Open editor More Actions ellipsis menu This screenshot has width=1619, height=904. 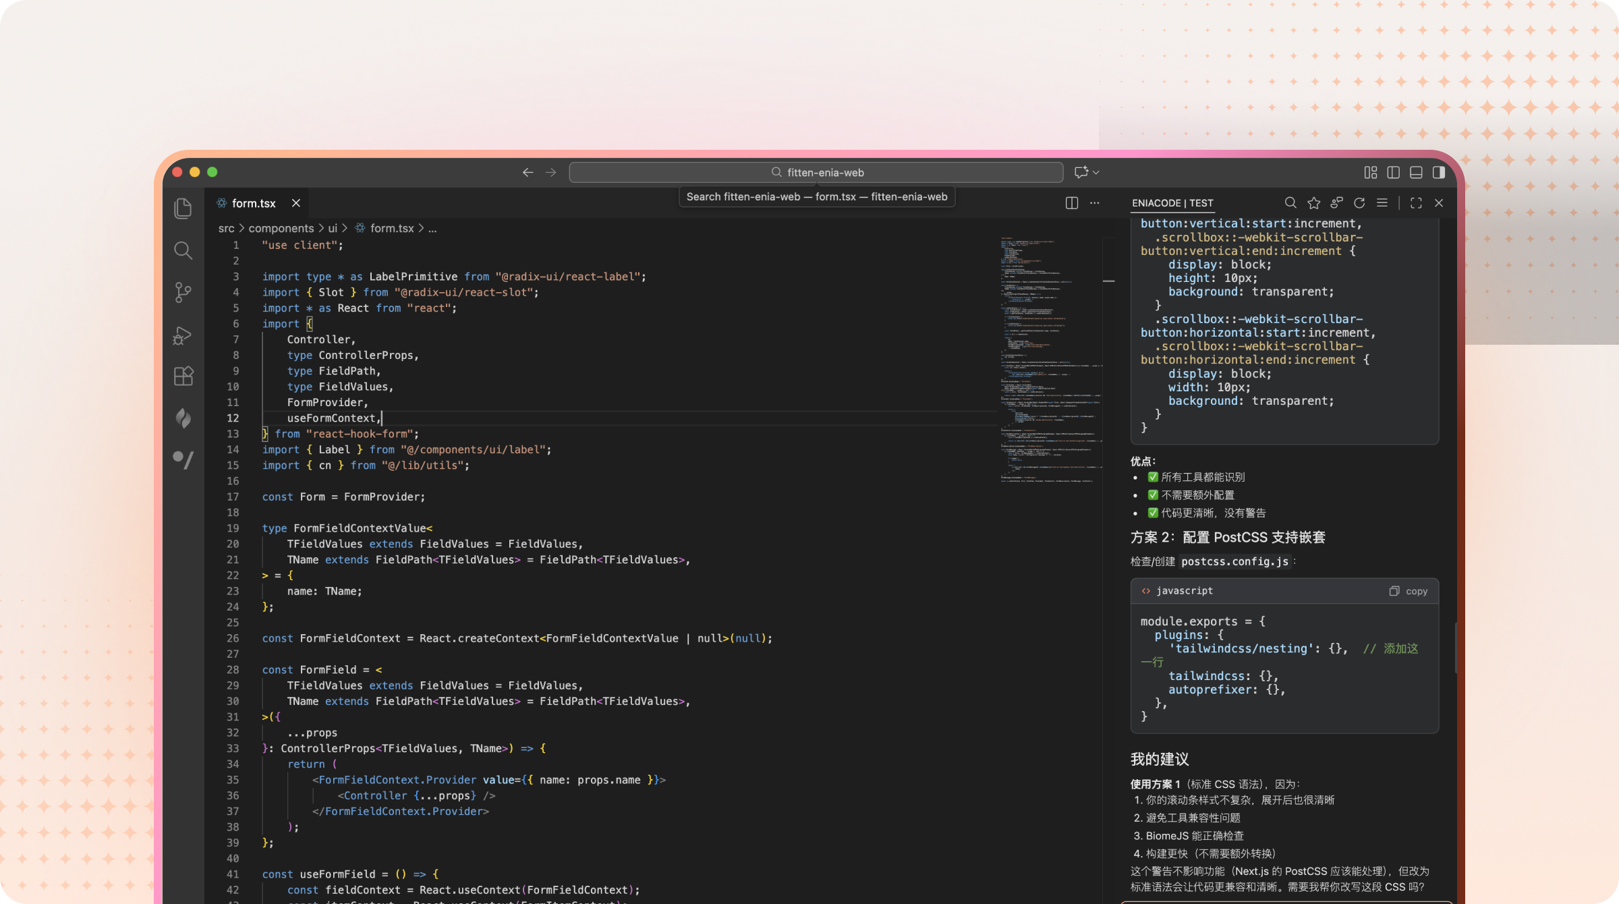pyautogui.click(x=1094, y=203)
